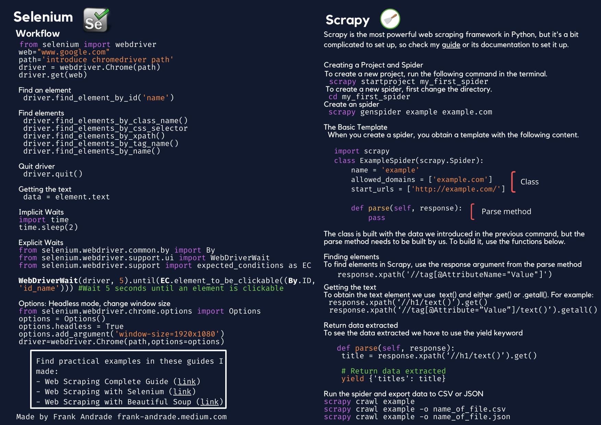Click the "start_urls" code line
This screenshot has width=601, height=425.
click(x=428, y=189)
